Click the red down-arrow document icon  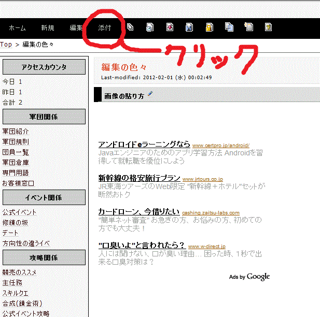pyautogui.click(x=169, y=27)
